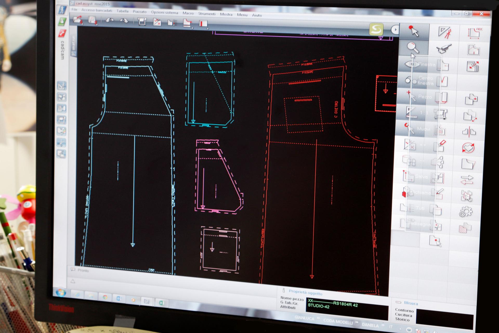Image resolution: width=499 pixels, height=333 pixels.
Task: Click the green cadicam sidebar icon
Action: 62,22
